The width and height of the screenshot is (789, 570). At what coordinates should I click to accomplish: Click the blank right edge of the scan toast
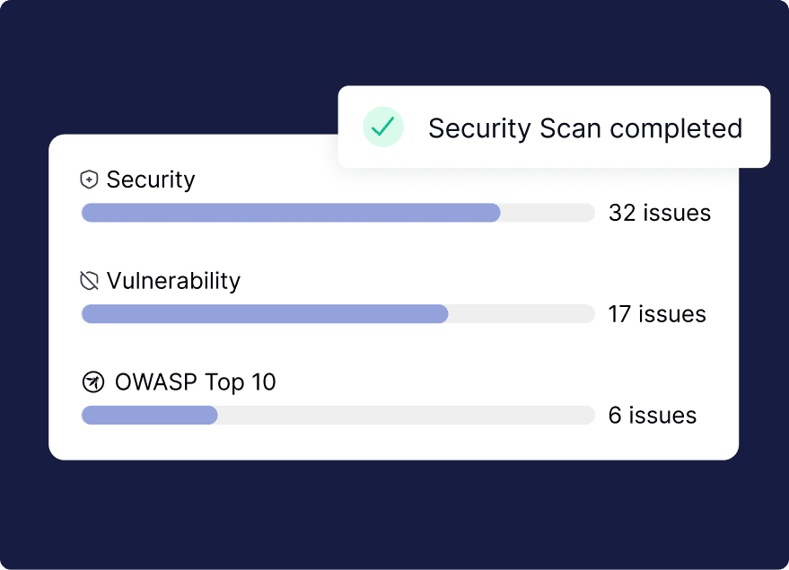pyautogui.click(x=758, y=127)
